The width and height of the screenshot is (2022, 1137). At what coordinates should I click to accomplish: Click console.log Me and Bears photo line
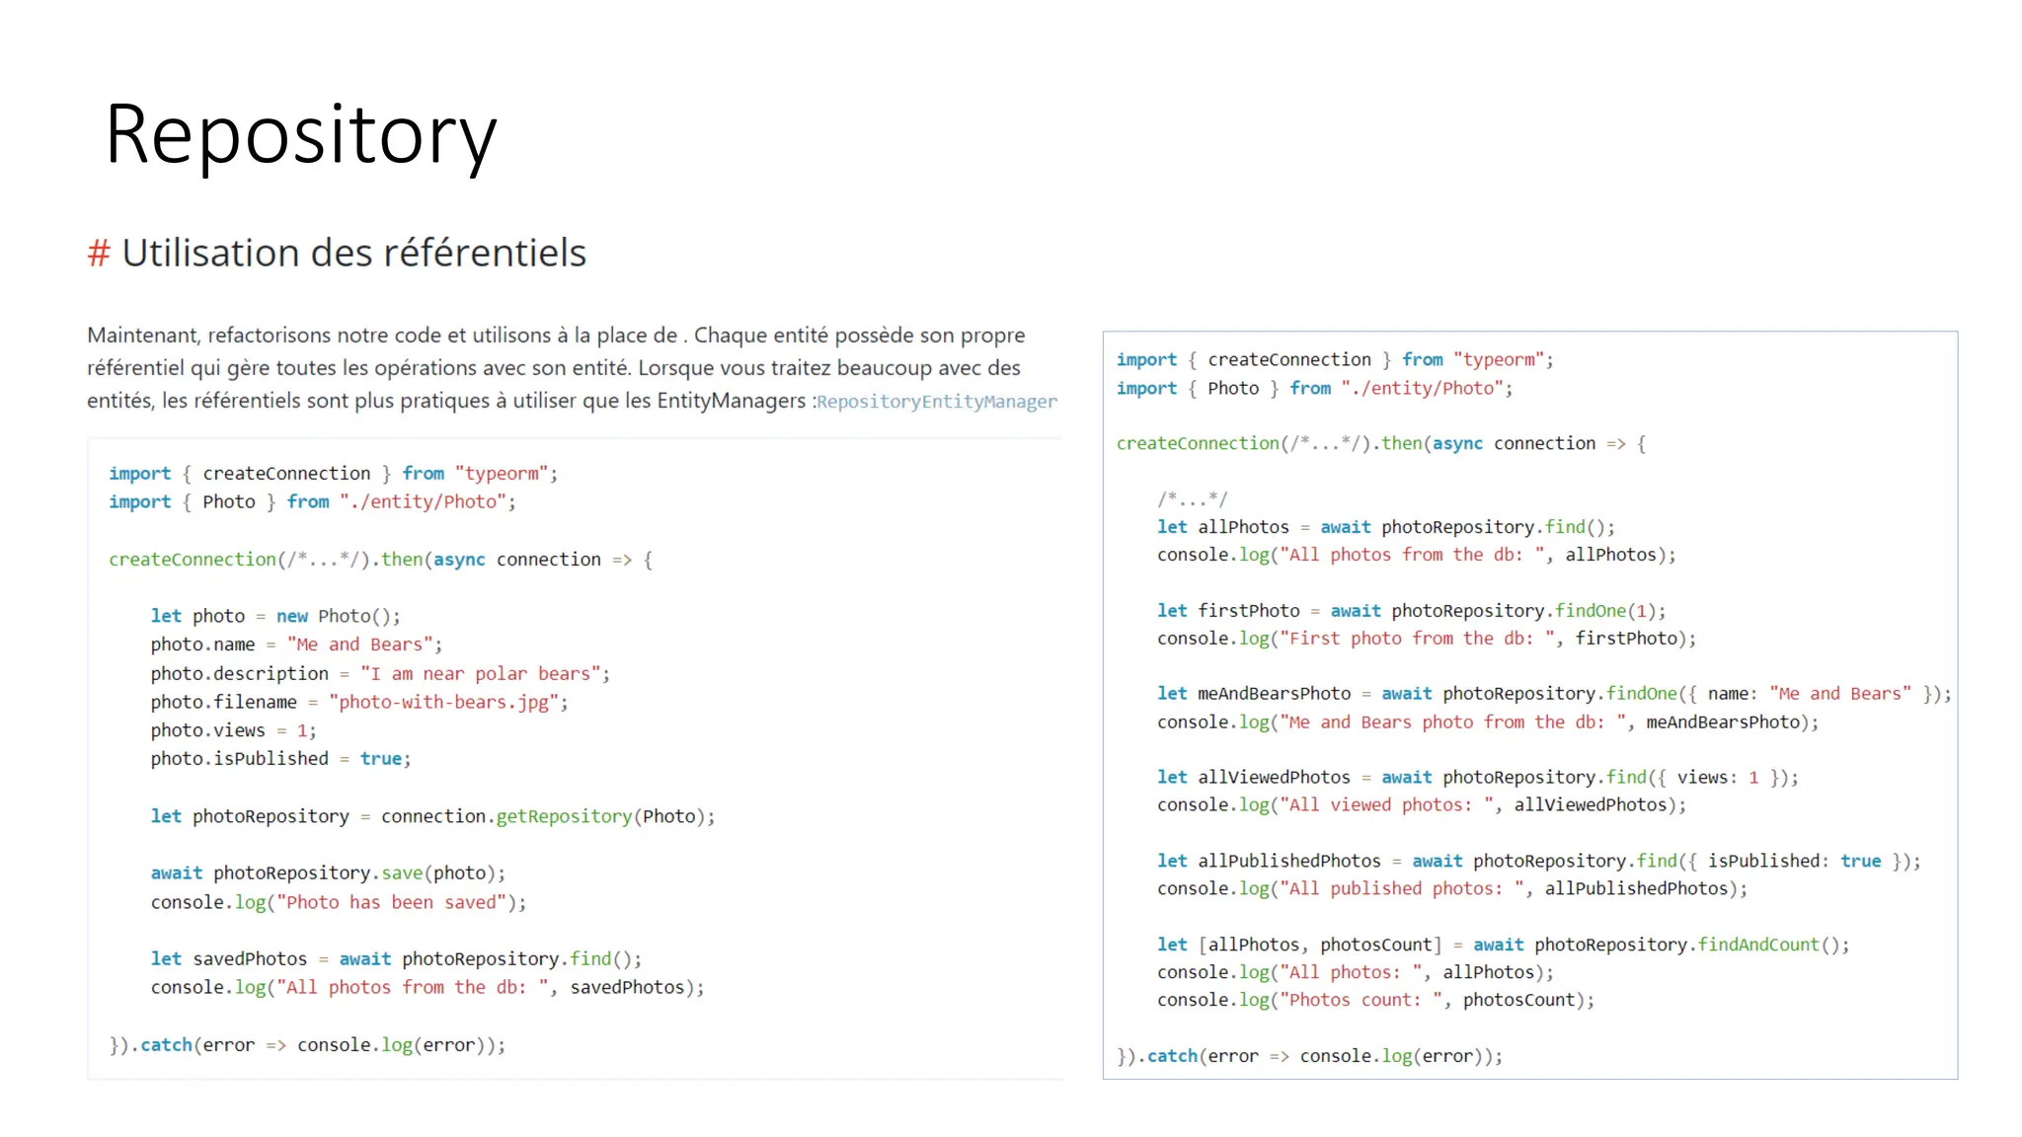(x=1488, y=722)
